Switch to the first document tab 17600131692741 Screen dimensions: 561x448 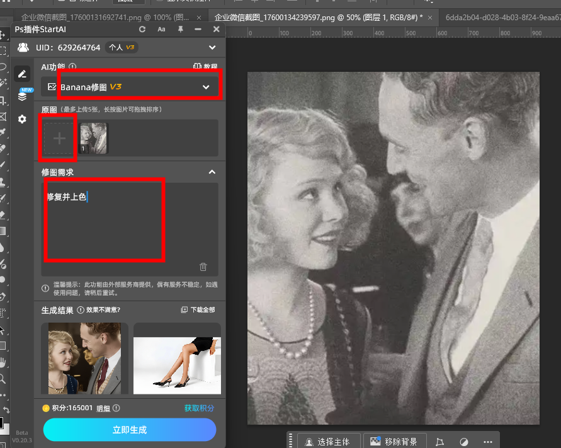click(107, 18)
